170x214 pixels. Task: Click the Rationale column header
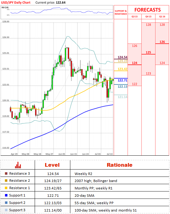[x=119, y=165]
